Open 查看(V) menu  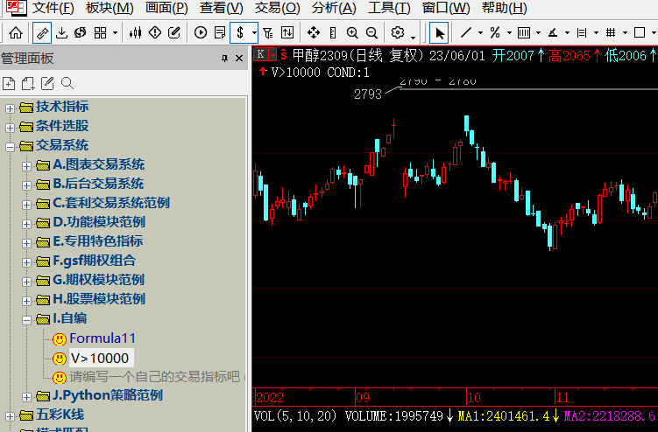(x=221, y=8)
